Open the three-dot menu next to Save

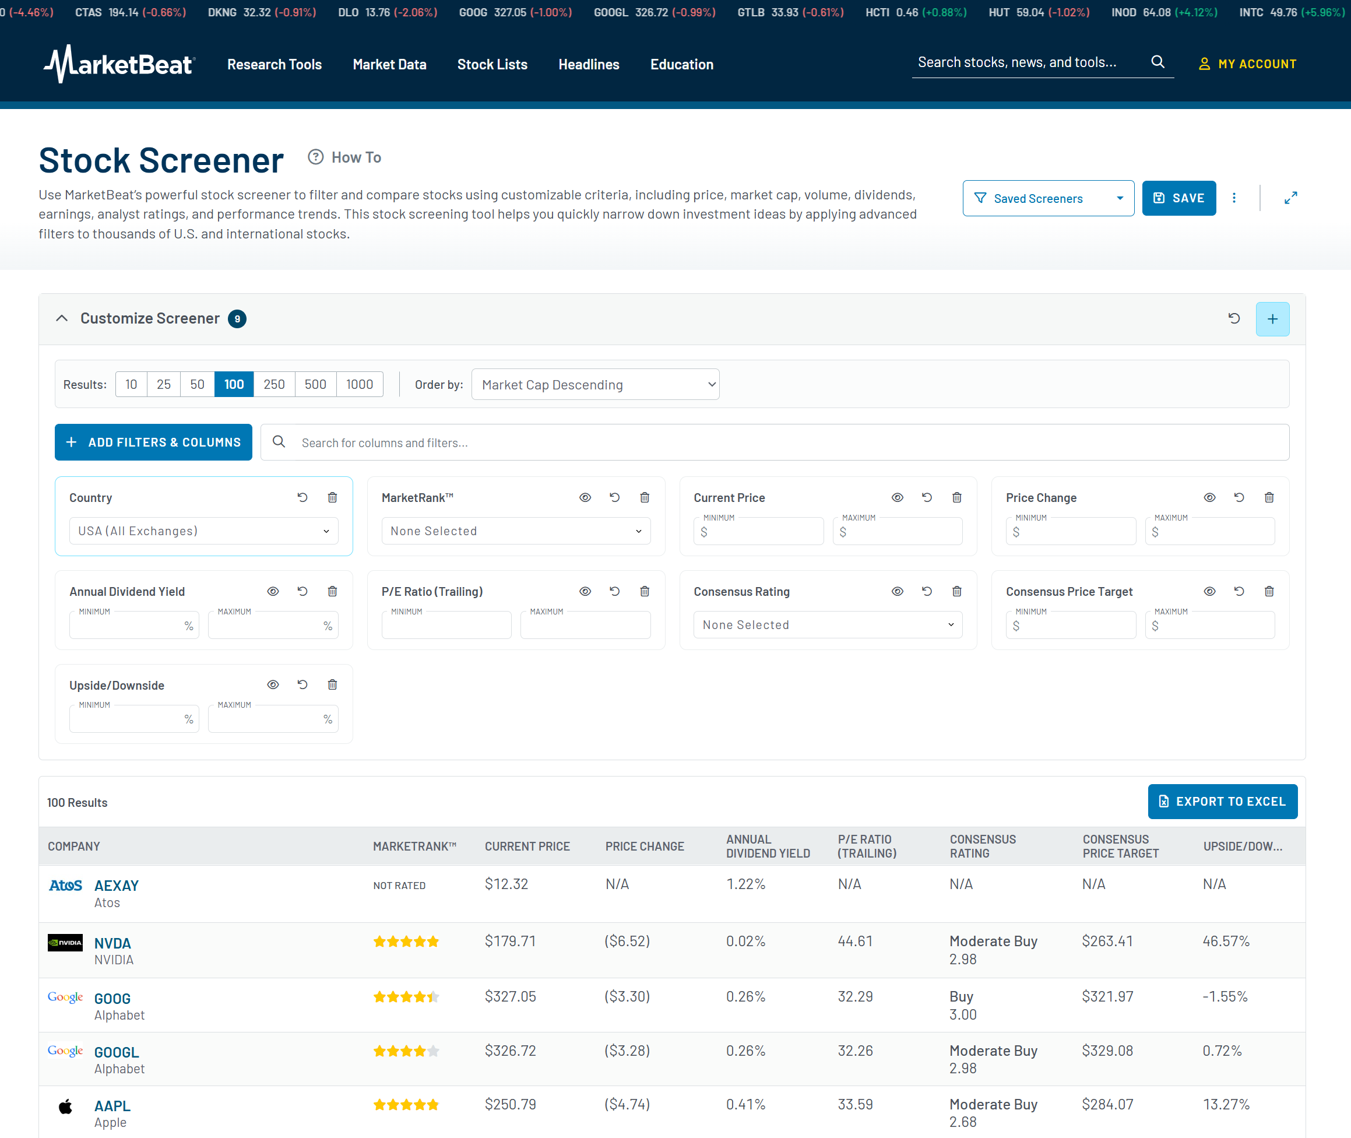1235,198
